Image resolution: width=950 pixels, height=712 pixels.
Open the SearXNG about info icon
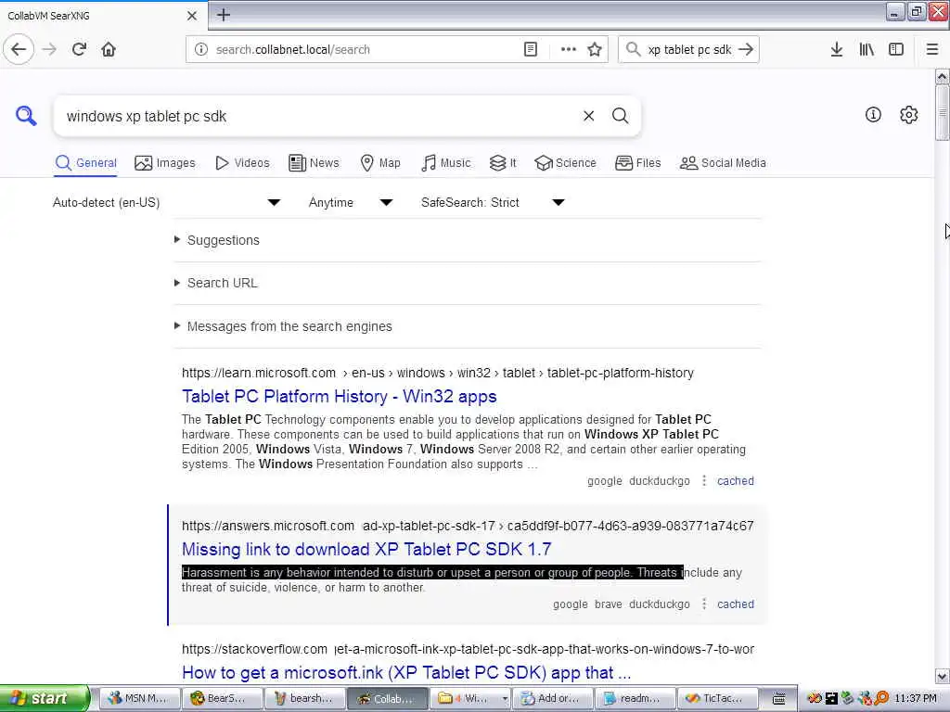(x=873, y=114)
